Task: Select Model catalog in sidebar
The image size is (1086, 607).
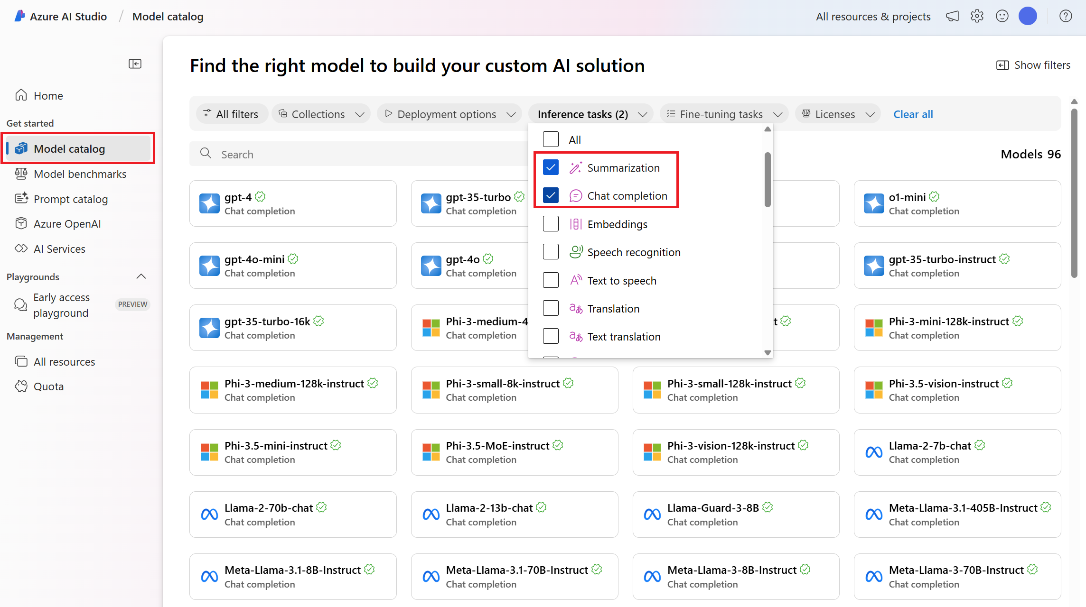Action: point(79,148)
